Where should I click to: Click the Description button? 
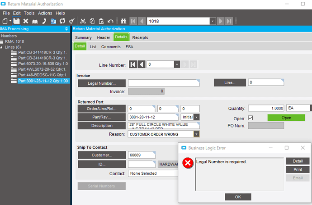[x=102, y=126]
